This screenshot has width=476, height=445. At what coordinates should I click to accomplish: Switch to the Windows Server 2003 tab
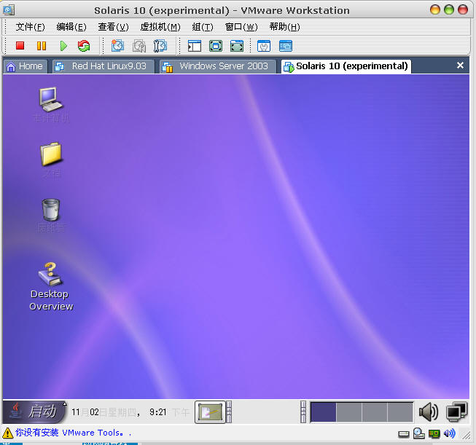click(218, 66)
